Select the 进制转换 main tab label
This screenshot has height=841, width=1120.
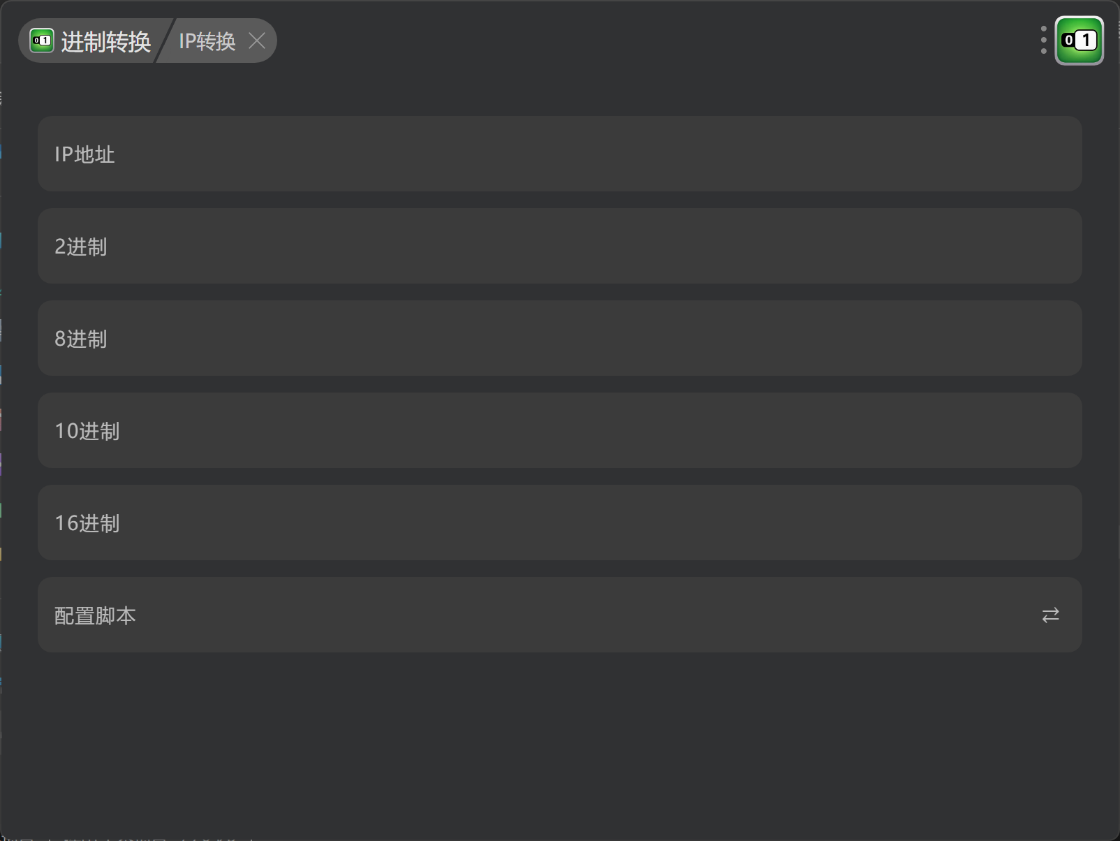pos(105,41)
